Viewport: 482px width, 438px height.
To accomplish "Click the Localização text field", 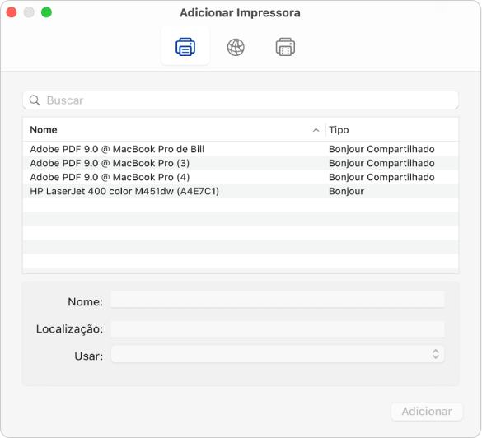I will coord(278,329).
